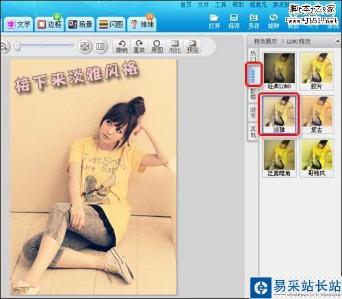Click the 对比 compare icon
This screenshot has width=342, height=299.
[174, 47]
